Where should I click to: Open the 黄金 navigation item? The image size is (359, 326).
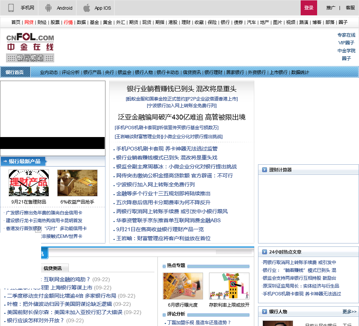pos(107,22)
